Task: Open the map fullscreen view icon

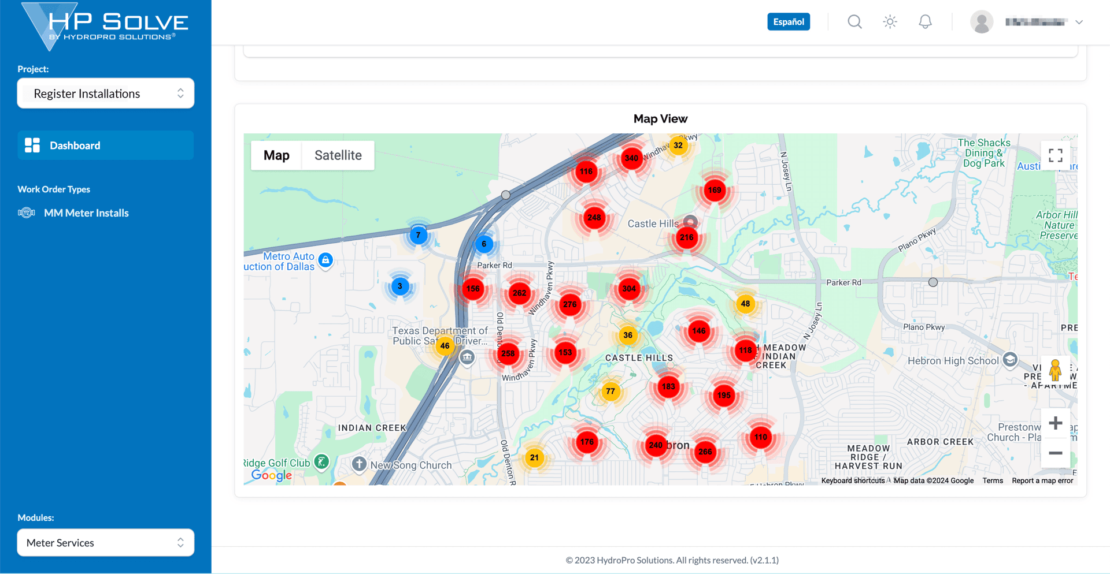Action: click(1055, 155)
